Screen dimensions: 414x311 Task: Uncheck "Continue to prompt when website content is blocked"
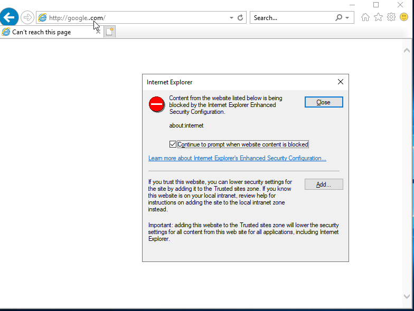pos(173,144)
